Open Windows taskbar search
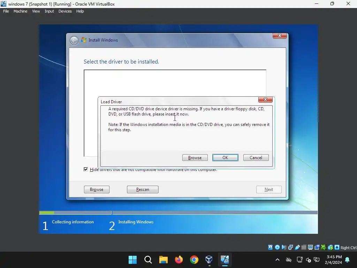This screenshot has height=268, width=357. click(x=148, y=260)
